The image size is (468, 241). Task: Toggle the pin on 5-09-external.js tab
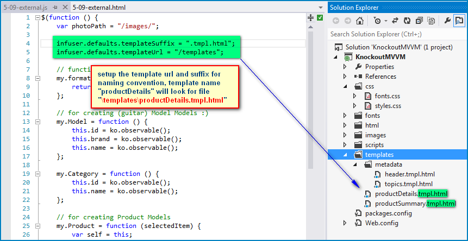55,8
